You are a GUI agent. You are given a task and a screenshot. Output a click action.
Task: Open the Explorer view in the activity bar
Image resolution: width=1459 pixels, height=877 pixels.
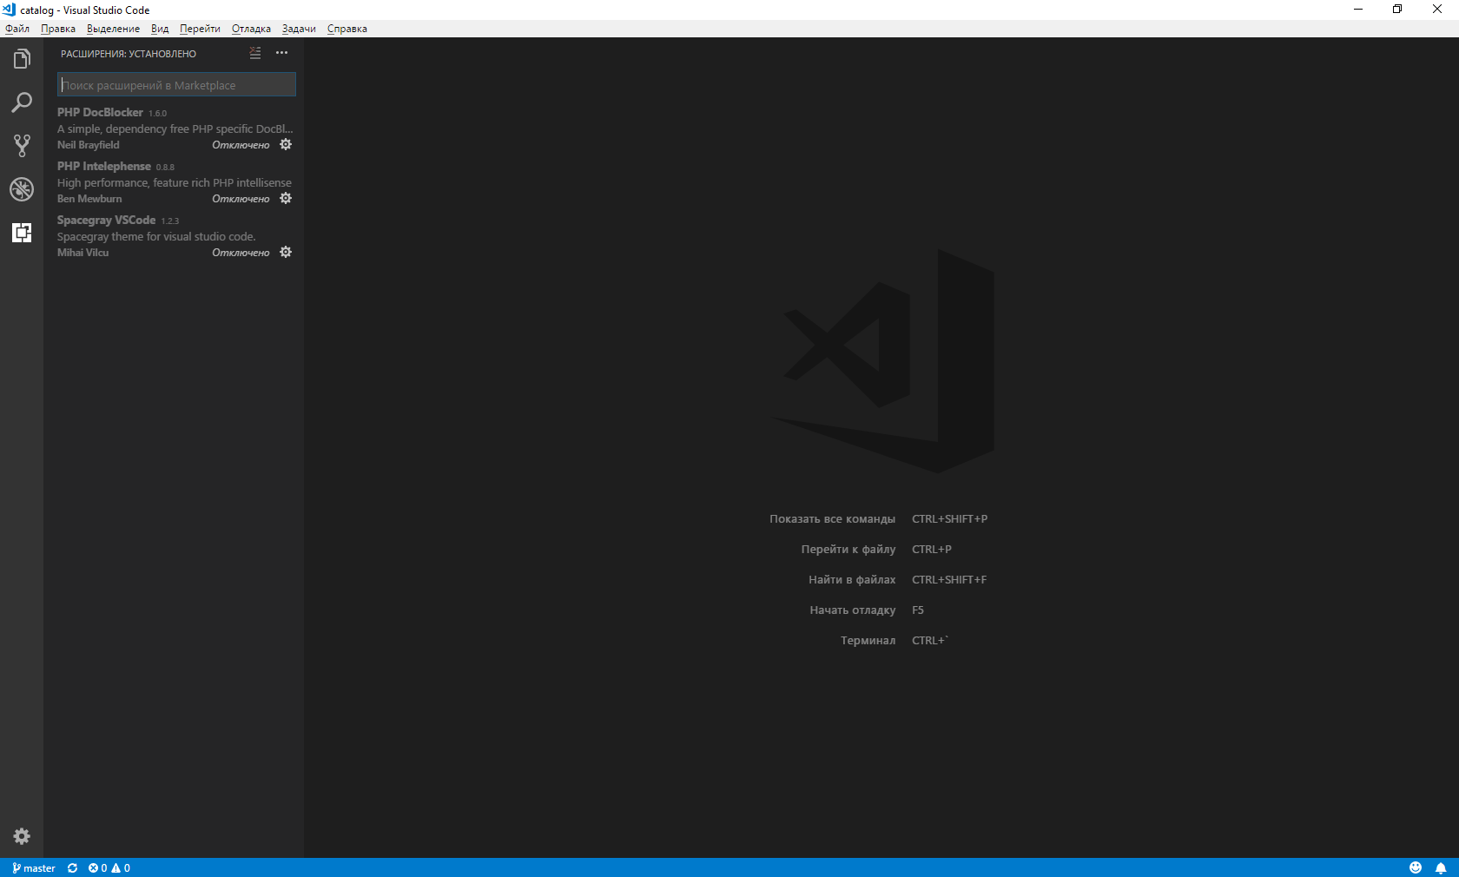point(22,58)
